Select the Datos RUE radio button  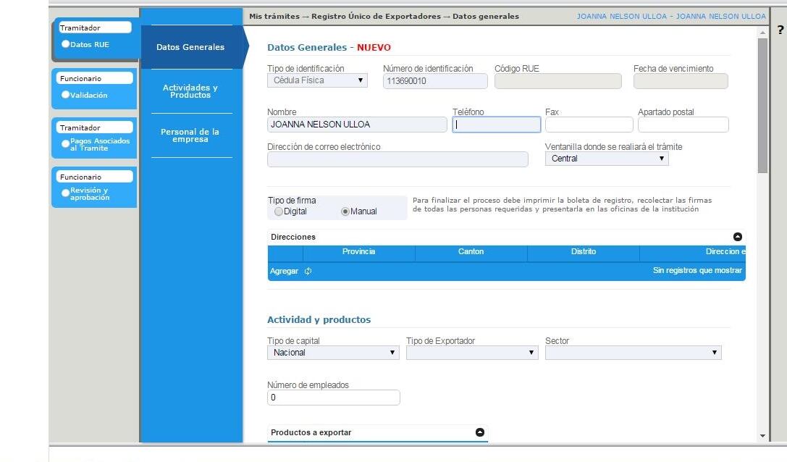point(65,44)
